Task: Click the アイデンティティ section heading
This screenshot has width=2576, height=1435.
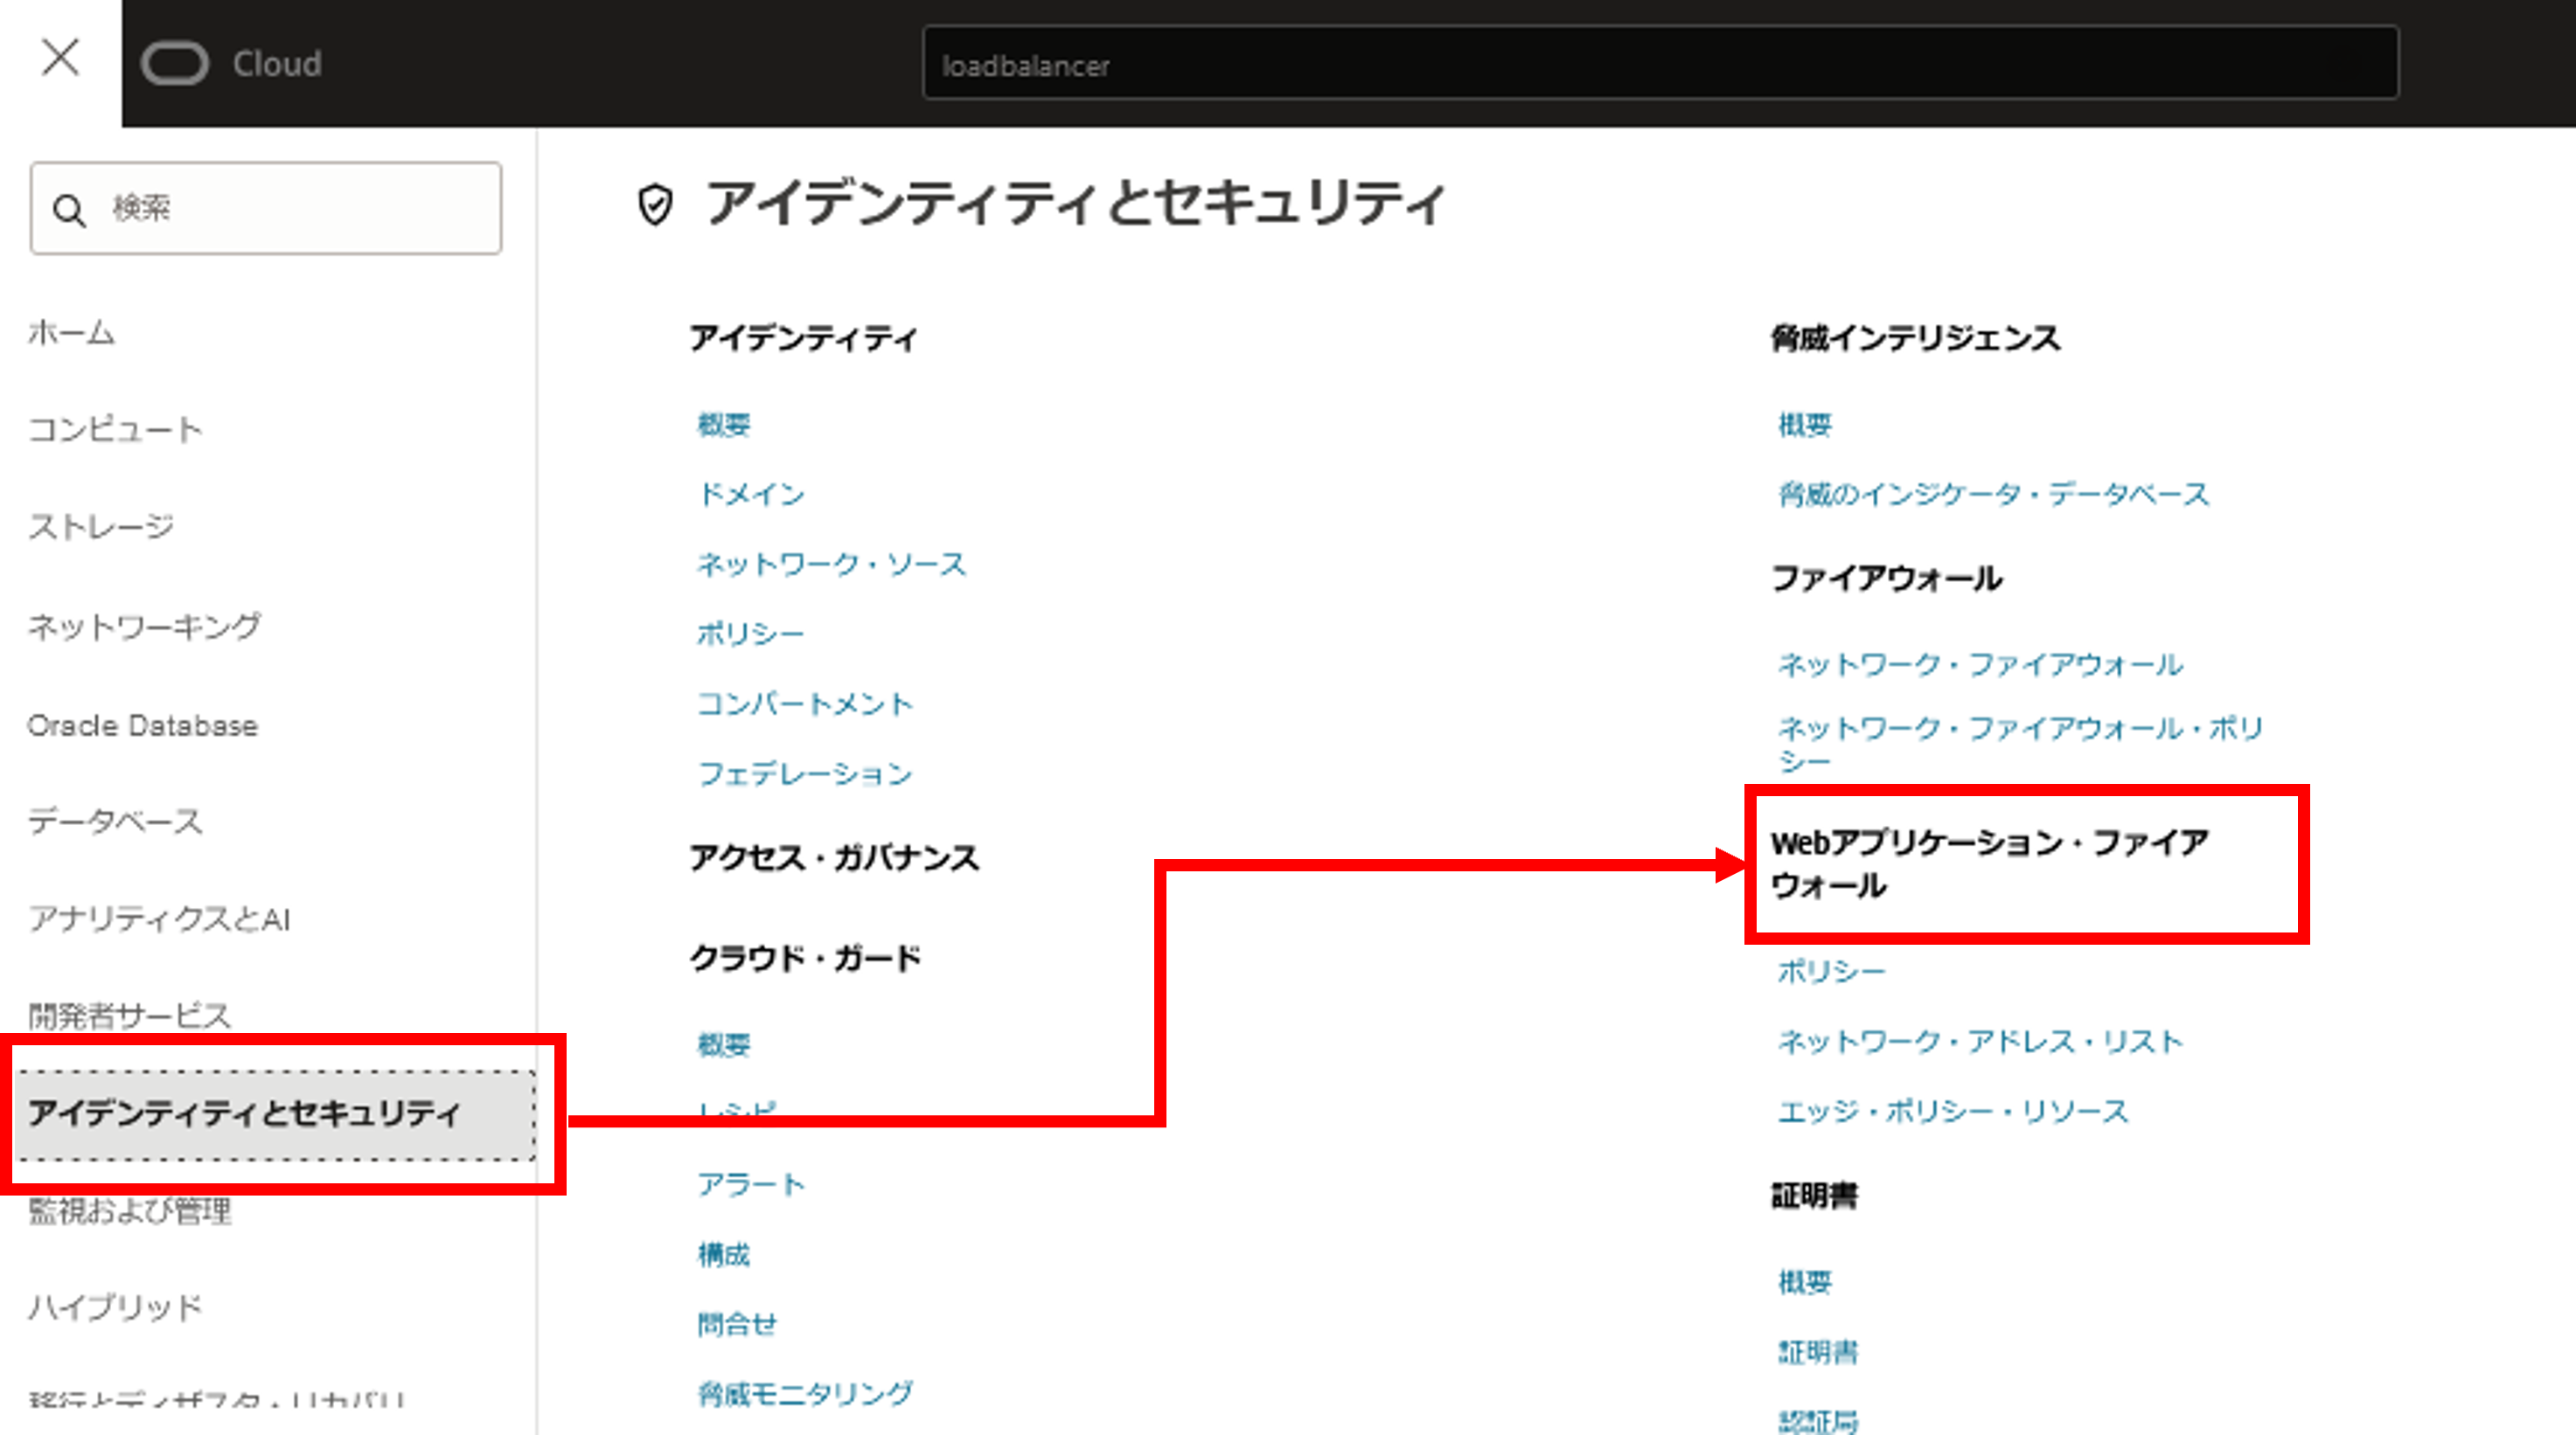Action: click(803, 337)
